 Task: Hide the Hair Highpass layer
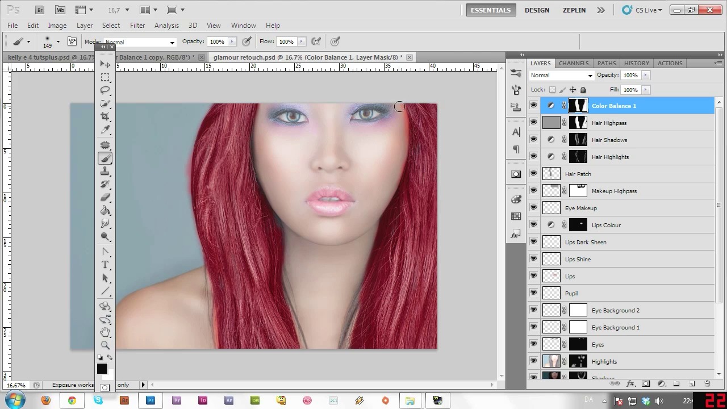533,123
